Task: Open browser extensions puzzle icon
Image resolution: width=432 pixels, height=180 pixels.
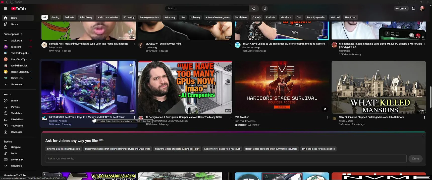Action: point(400,2)
